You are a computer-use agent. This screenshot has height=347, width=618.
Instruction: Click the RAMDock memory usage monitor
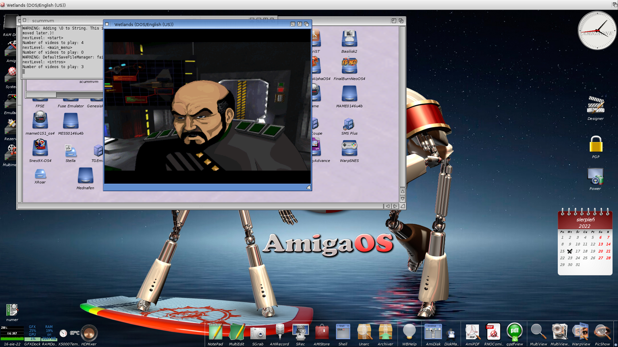49,333
